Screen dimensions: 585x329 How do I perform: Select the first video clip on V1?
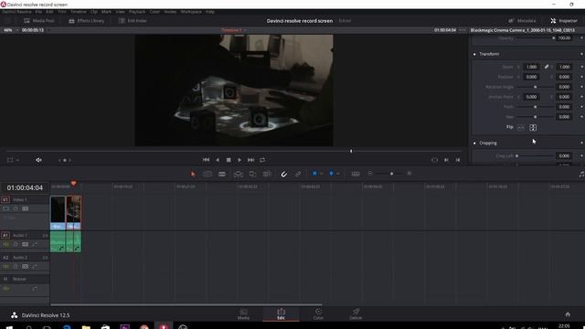58,213
